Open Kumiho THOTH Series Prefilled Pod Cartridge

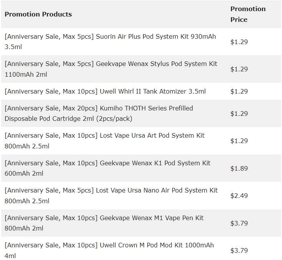[x=99, y=114]
